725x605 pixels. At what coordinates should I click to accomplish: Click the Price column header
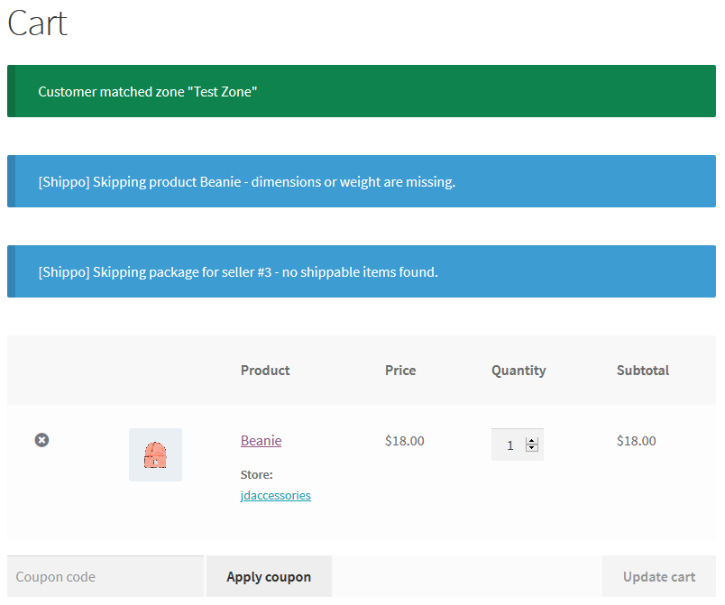click(400, 371)
